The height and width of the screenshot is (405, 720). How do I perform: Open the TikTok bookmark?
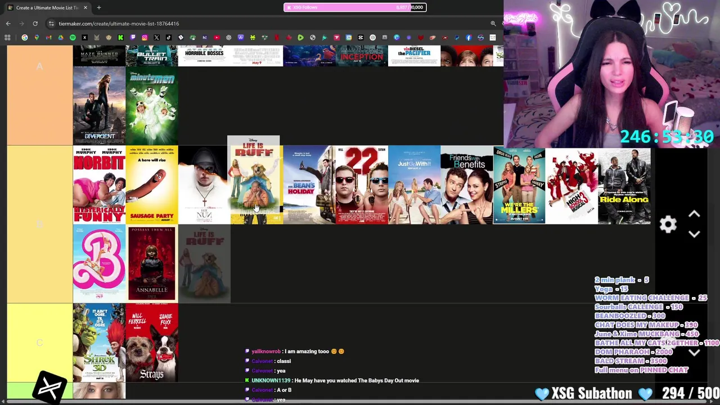169,38
